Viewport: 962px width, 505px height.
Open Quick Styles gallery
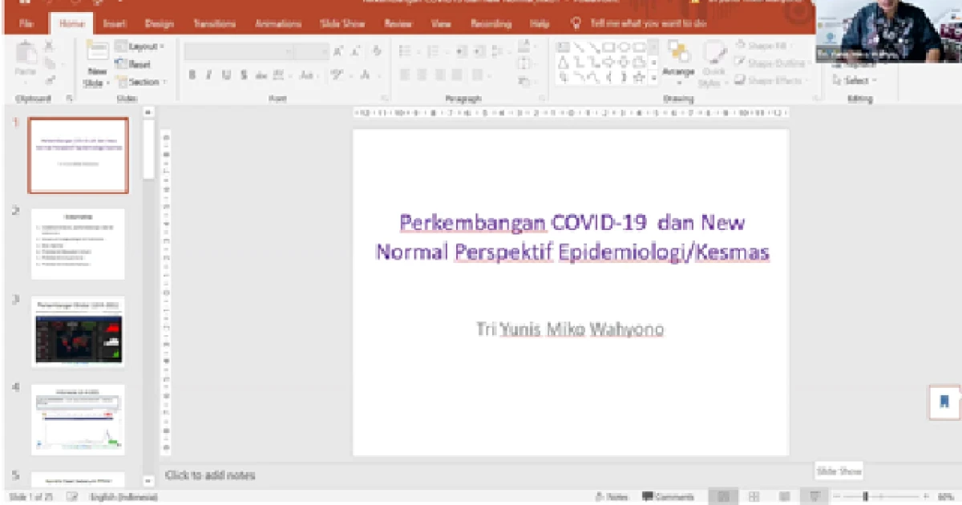pyautogui.click(x=712, y=63)
